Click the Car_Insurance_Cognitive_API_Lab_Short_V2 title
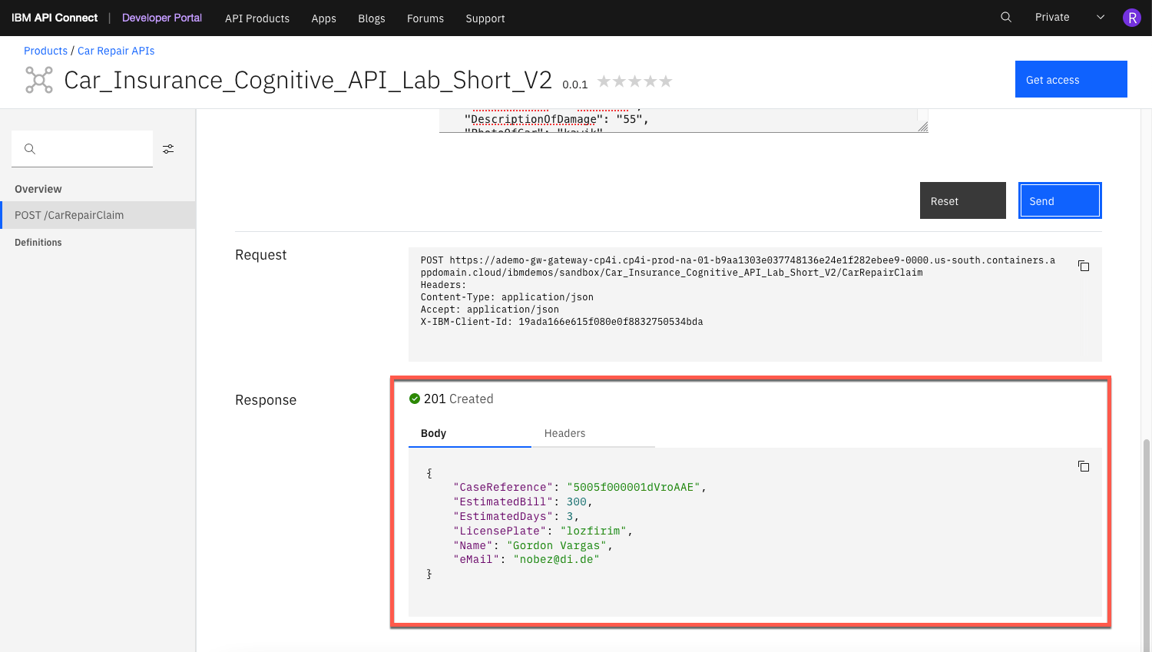This screenshot has height=652, width=1152. (x=308, y=80)
